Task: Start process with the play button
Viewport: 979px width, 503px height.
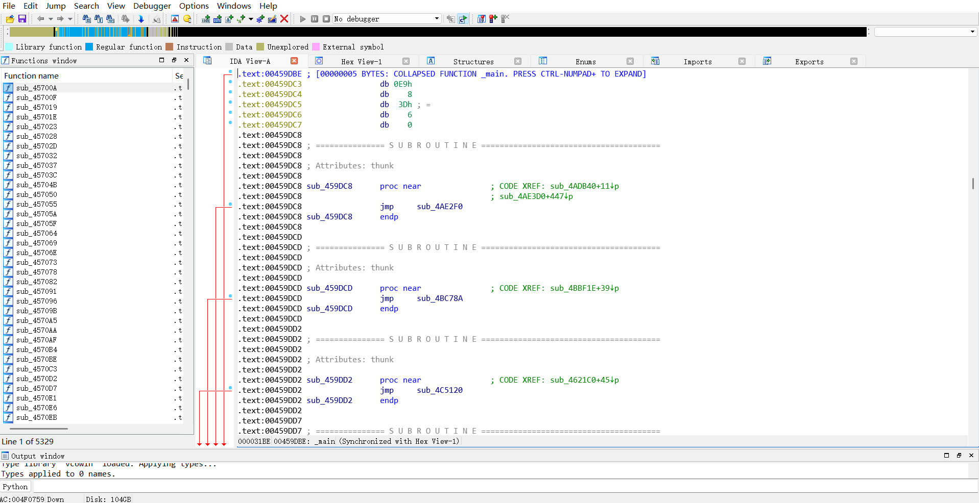Action: 303,19
